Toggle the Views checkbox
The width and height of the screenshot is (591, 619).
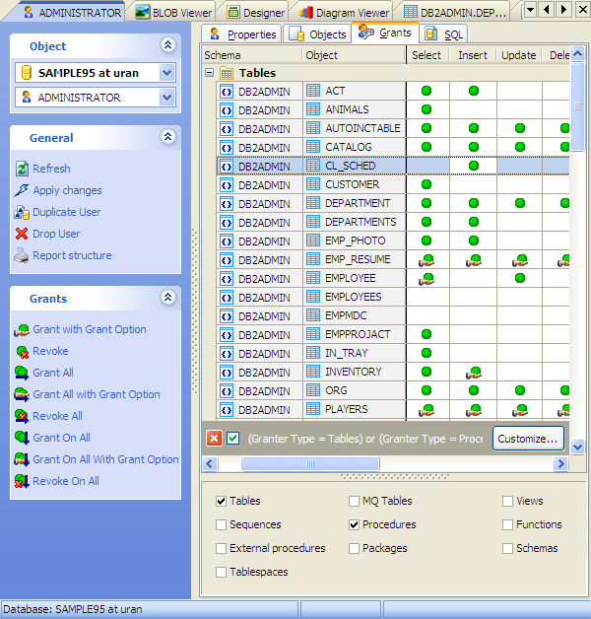pyautogui.click(x=508, y=501)
